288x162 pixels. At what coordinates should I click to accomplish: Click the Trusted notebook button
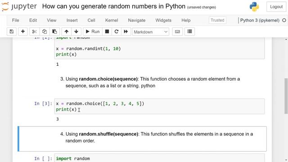pyautogui.click(x=217, y=20)
